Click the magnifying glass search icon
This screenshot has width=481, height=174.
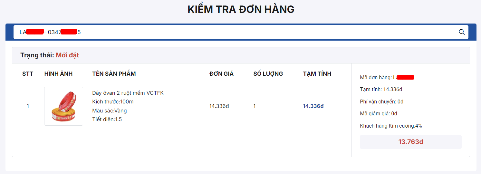click(x=461, y=32)
